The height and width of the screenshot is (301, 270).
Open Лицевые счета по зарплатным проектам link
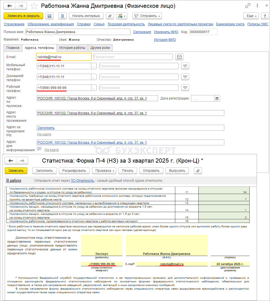(181, 24)
